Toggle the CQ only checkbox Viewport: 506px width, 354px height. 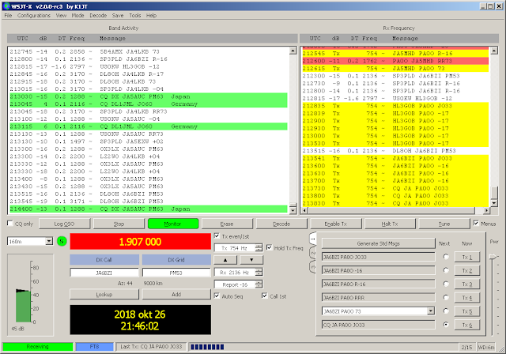(x=10, y=224)
